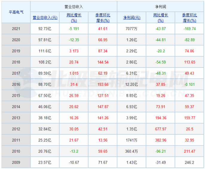Select the 92.73亿 revenue cell for 2021
Image resolution: width=205 pixels, height=169 pixels.
click(45, 29)
